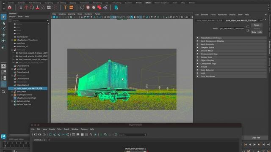
Task: Add a new Hypershade graph tab with plus
Action: 50,140
